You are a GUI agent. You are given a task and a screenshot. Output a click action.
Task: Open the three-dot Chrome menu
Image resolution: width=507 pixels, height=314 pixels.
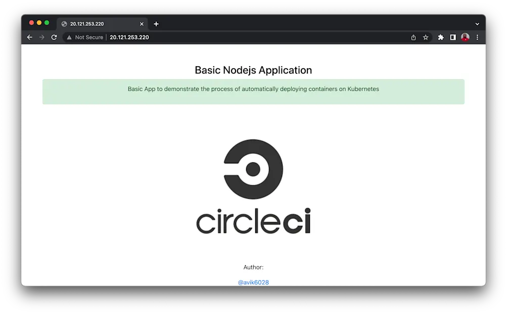click(x=477, y=37)
